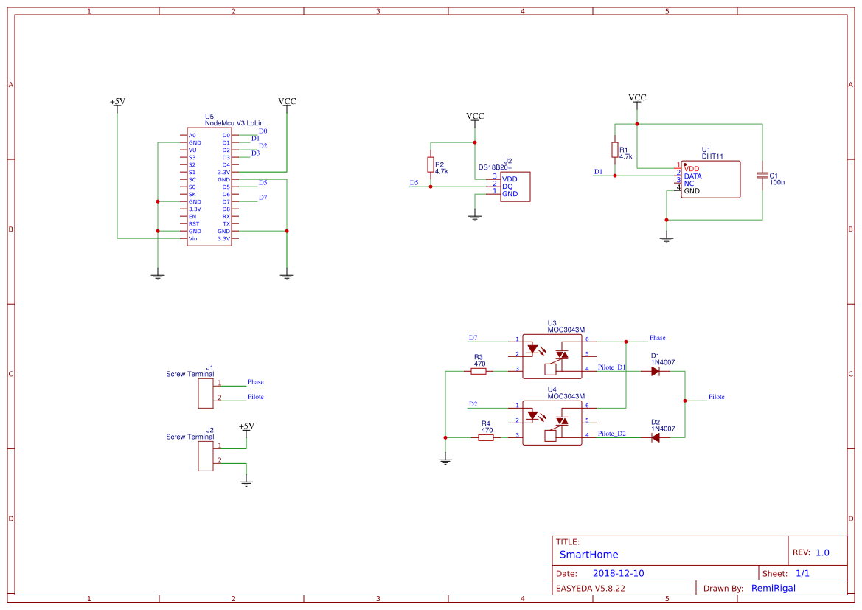Screen dimensions: 862x610
Task: Click the D2 net label at U4 input
Action: (473, 404)
